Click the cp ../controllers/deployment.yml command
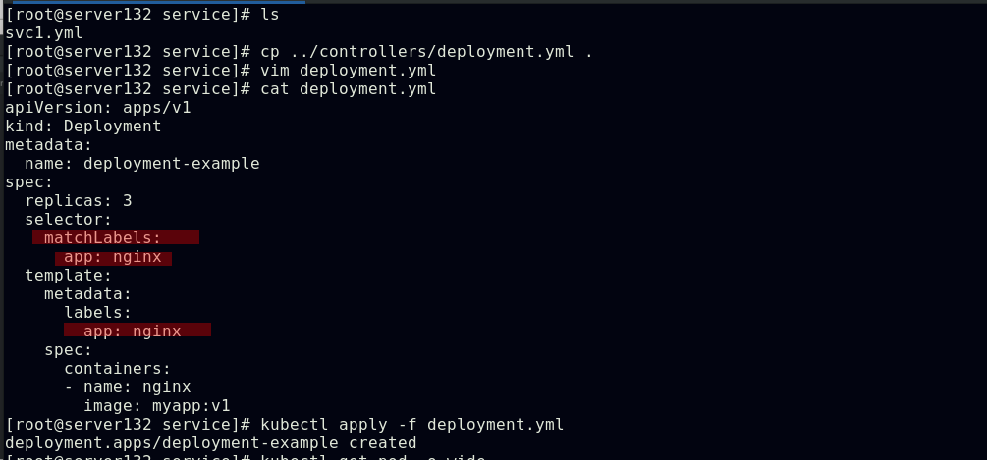The image size is (987, 460). (x=426, y=52)
